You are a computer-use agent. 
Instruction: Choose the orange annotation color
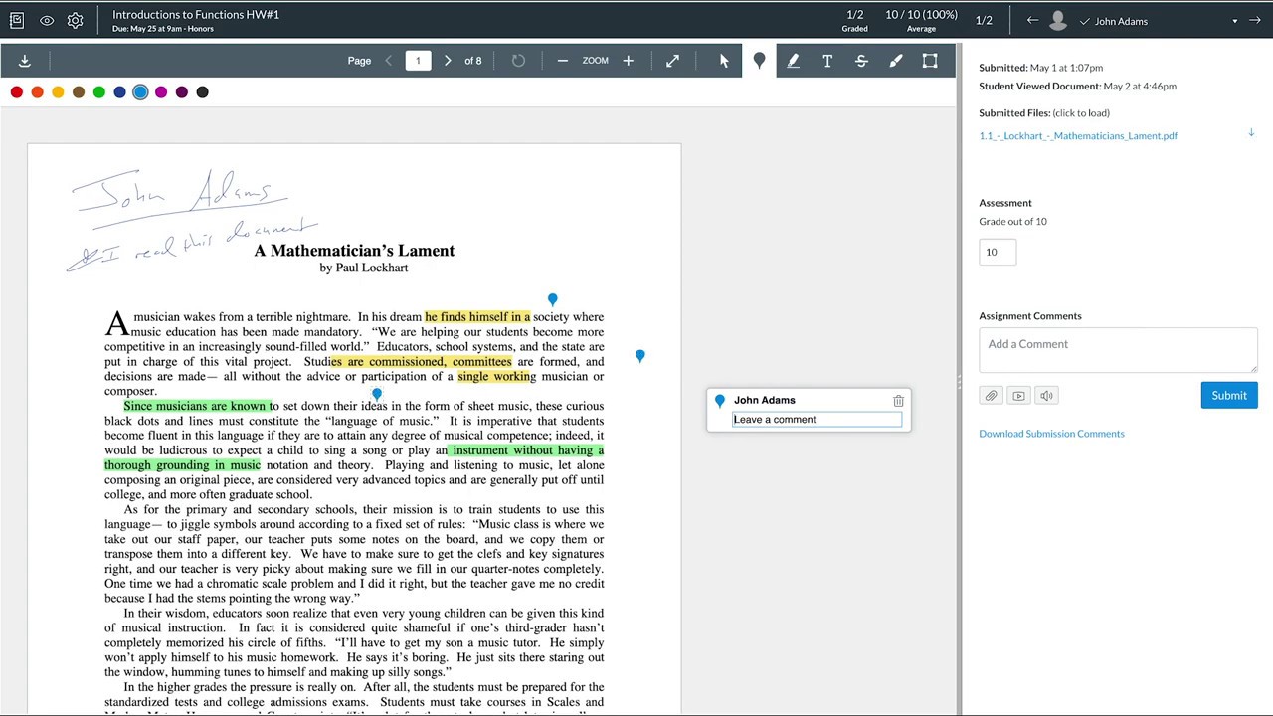(x=38, y=92)
